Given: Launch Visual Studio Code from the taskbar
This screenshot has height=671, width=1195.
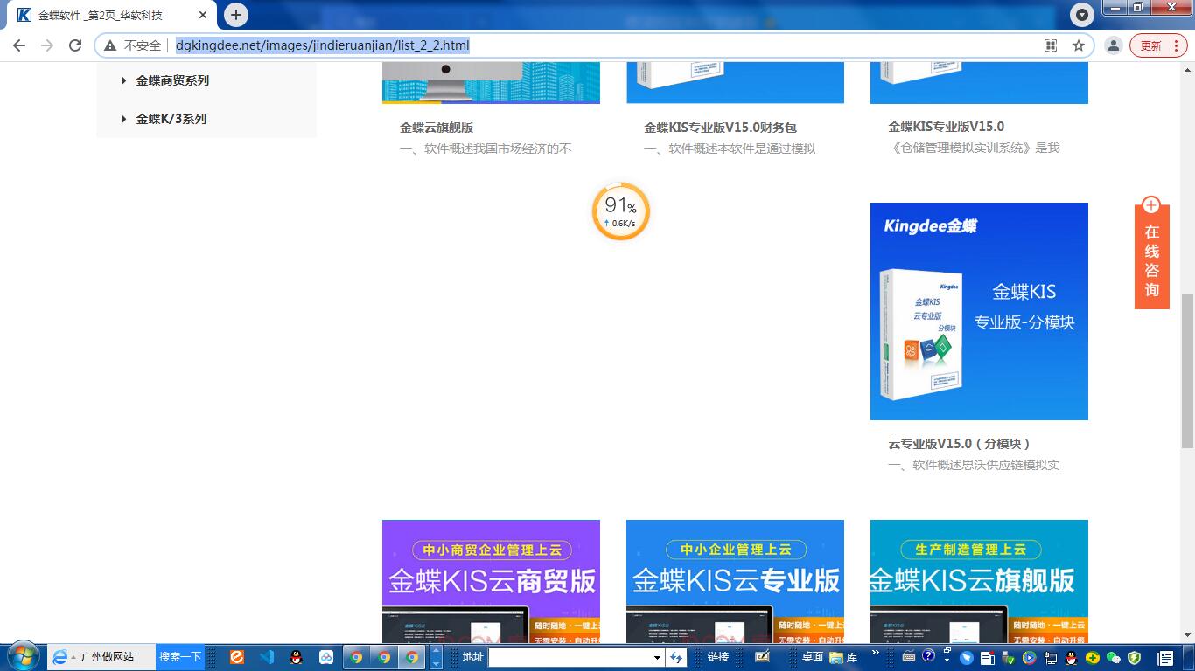Looking at the screenshot, I should pos(267,657).
